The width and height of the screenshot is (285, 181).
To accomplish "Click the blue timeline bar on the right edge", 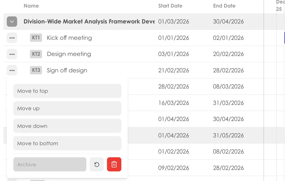I will click(284, 38).
